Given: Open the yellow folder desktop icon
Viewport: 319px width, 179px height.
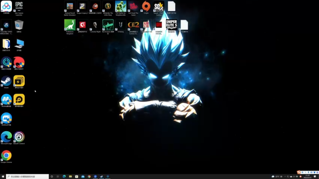Looking at the screenshot, I should 6,45.
